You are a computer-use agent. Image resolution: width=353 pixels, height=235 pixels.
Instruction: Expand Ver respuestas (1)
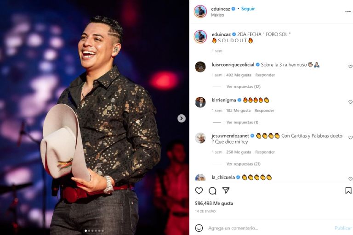point(242,123)
